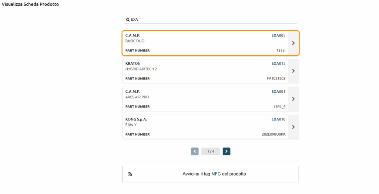The height and width of the screenshot is (194, 379).
Task: Click Avvicina il tag NFC del prodotto button
Action: 211,174
